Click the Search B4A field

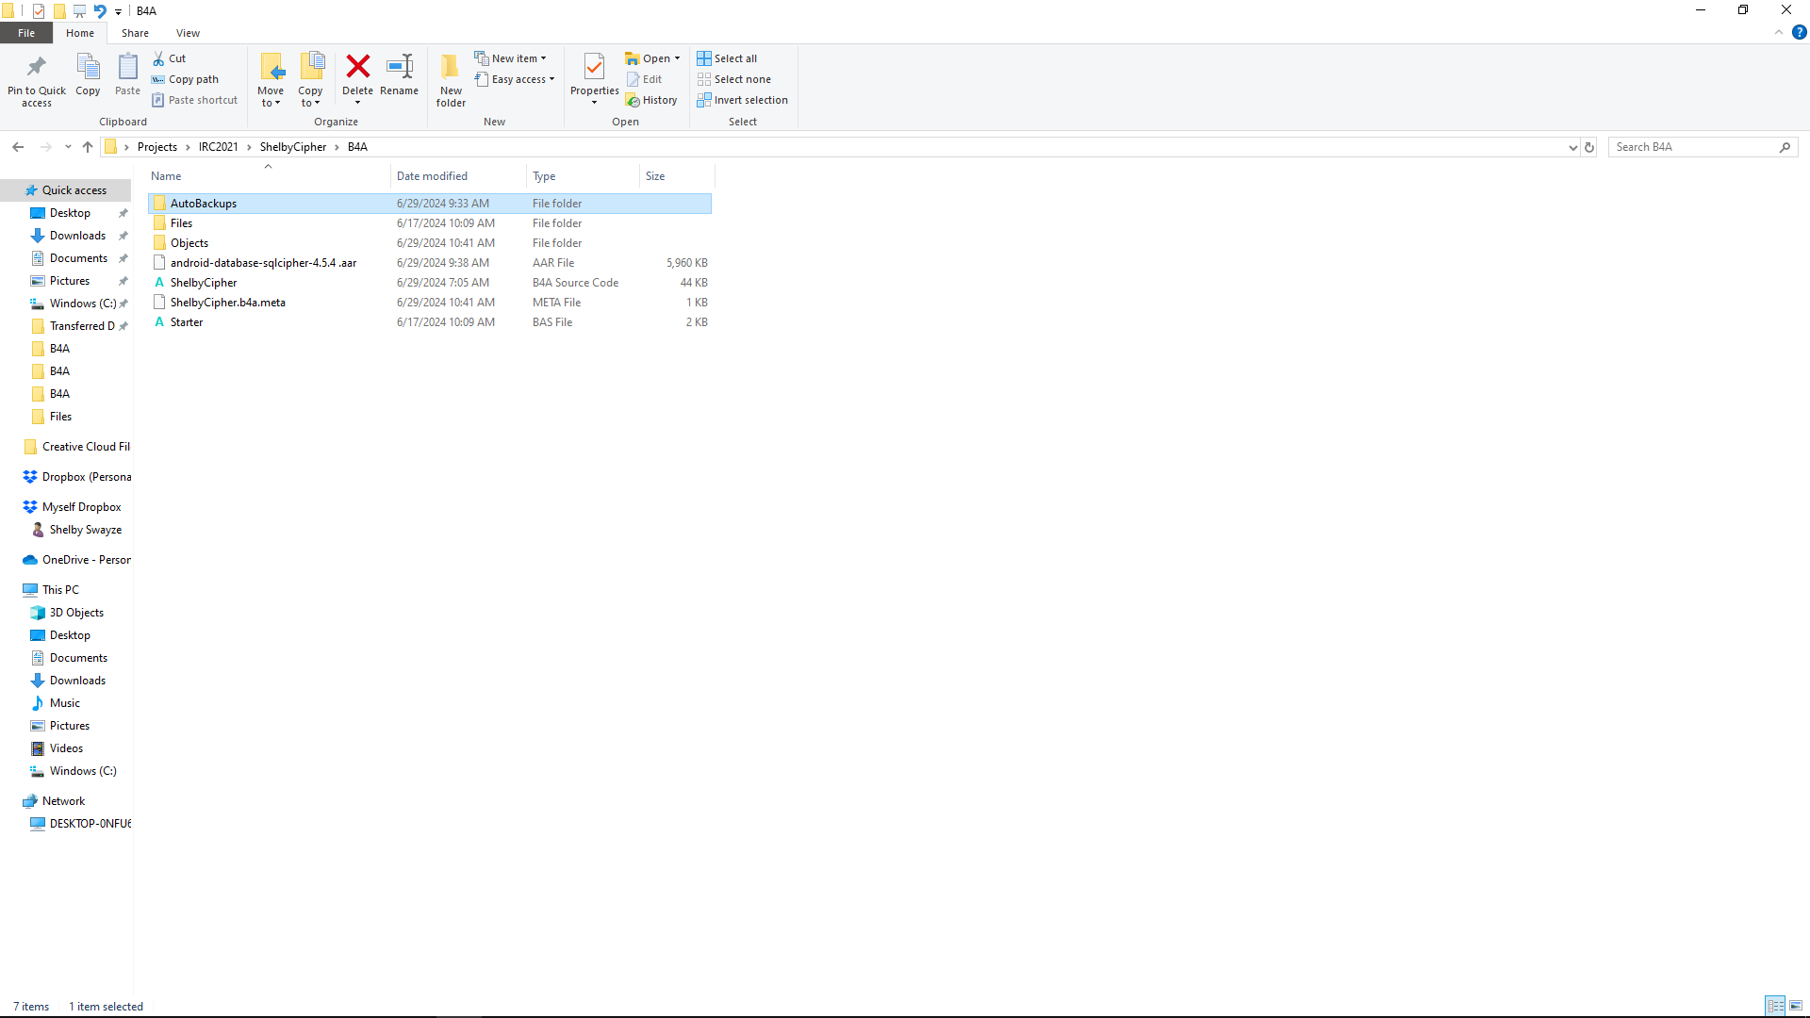pos(1693,147)
